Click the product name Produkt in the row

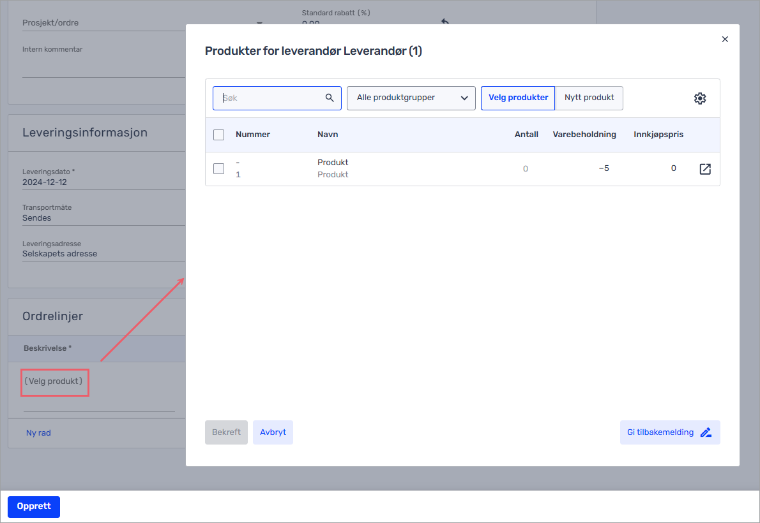pyautogui.click(x=333, y=163)
